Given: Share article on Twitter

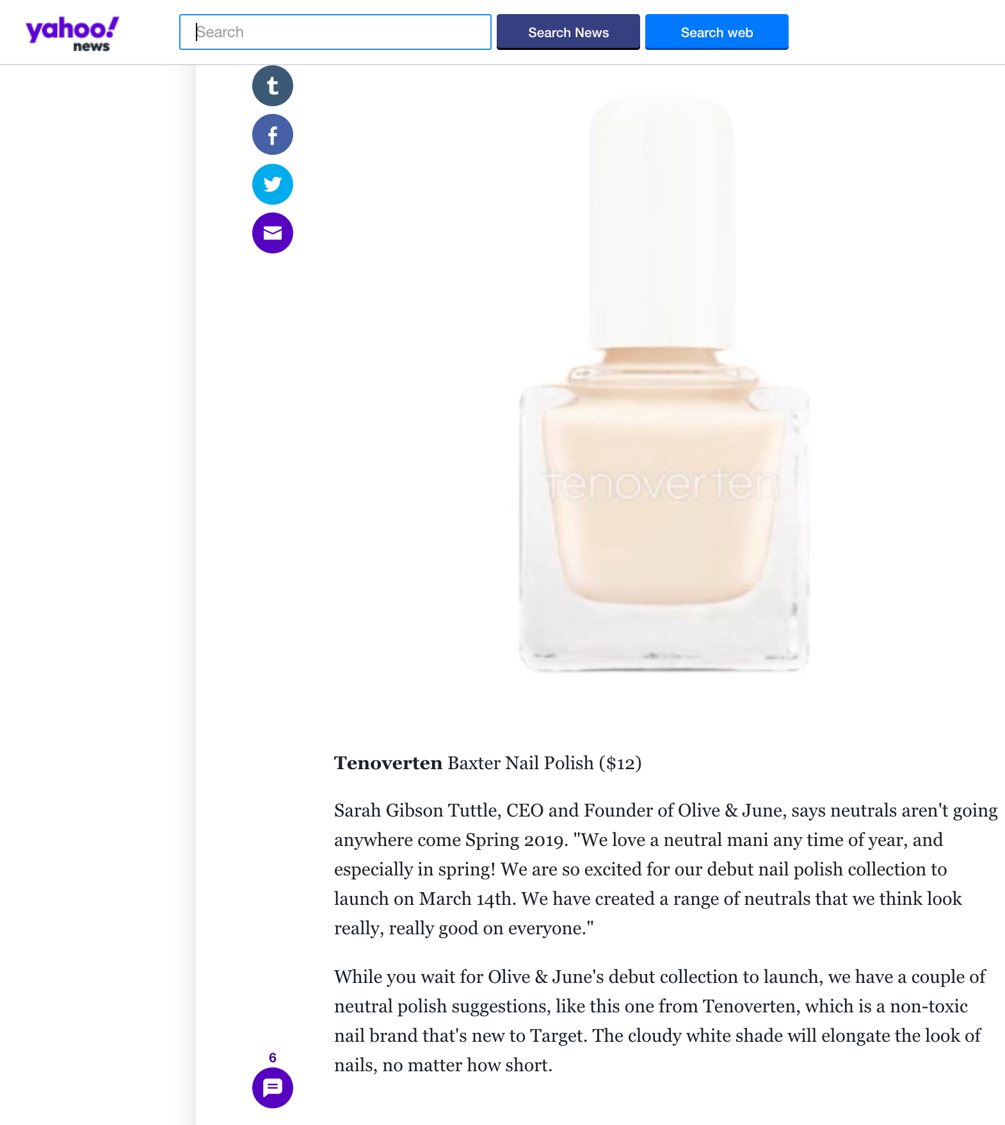Looking at the screenshot, I should tap(273, 184).
